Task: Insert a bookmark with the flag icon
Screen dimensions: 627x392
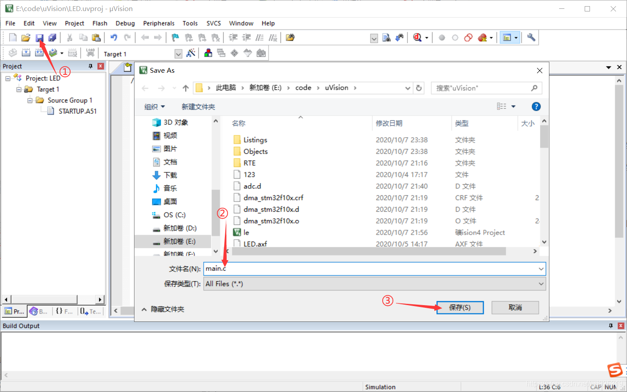Action: click(x=175, y=38)
